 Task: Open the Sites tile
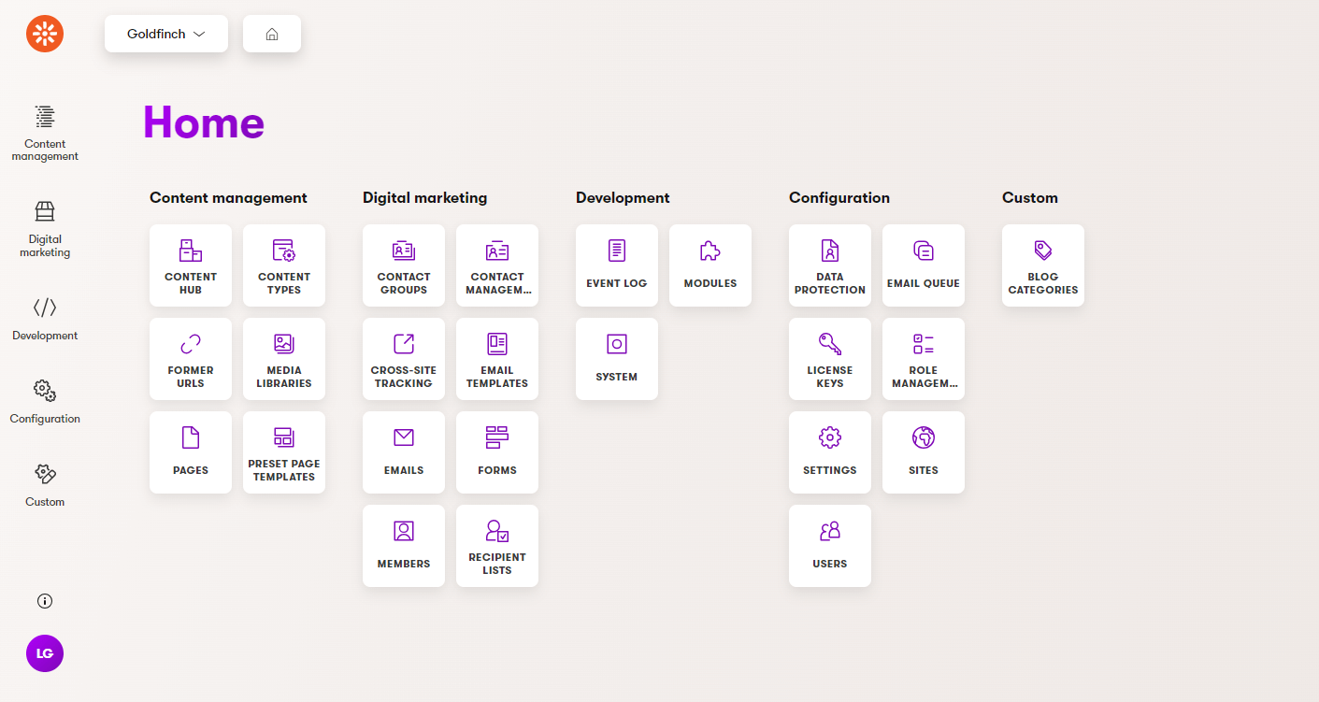click(924, 452)
